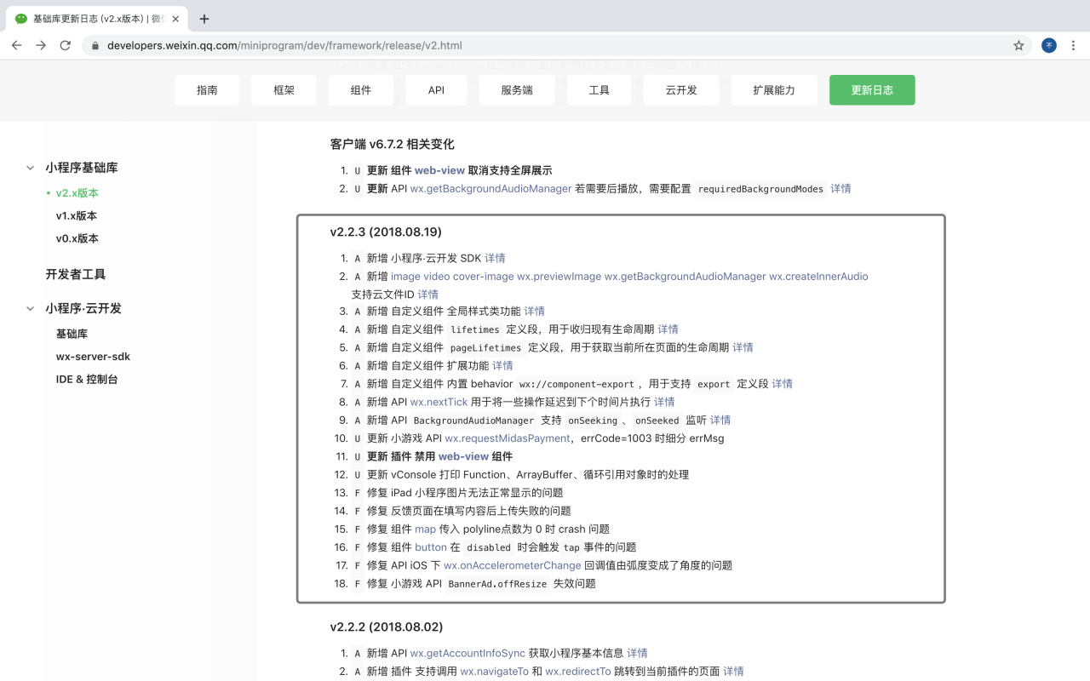Open the wx.nextTick API link
Image resolution: width=1090 pixels, height=681 pixels.
tap(439, 402)
